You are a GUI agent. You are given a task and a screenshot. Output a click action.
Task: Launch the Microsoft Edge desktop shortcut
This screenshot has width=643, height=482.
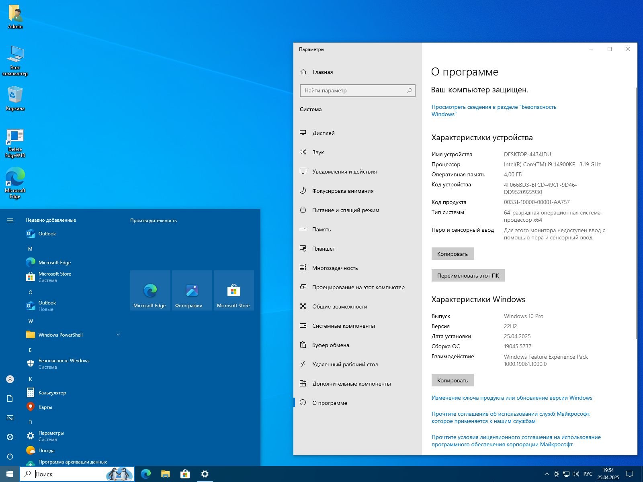click(x=15, y=183)
